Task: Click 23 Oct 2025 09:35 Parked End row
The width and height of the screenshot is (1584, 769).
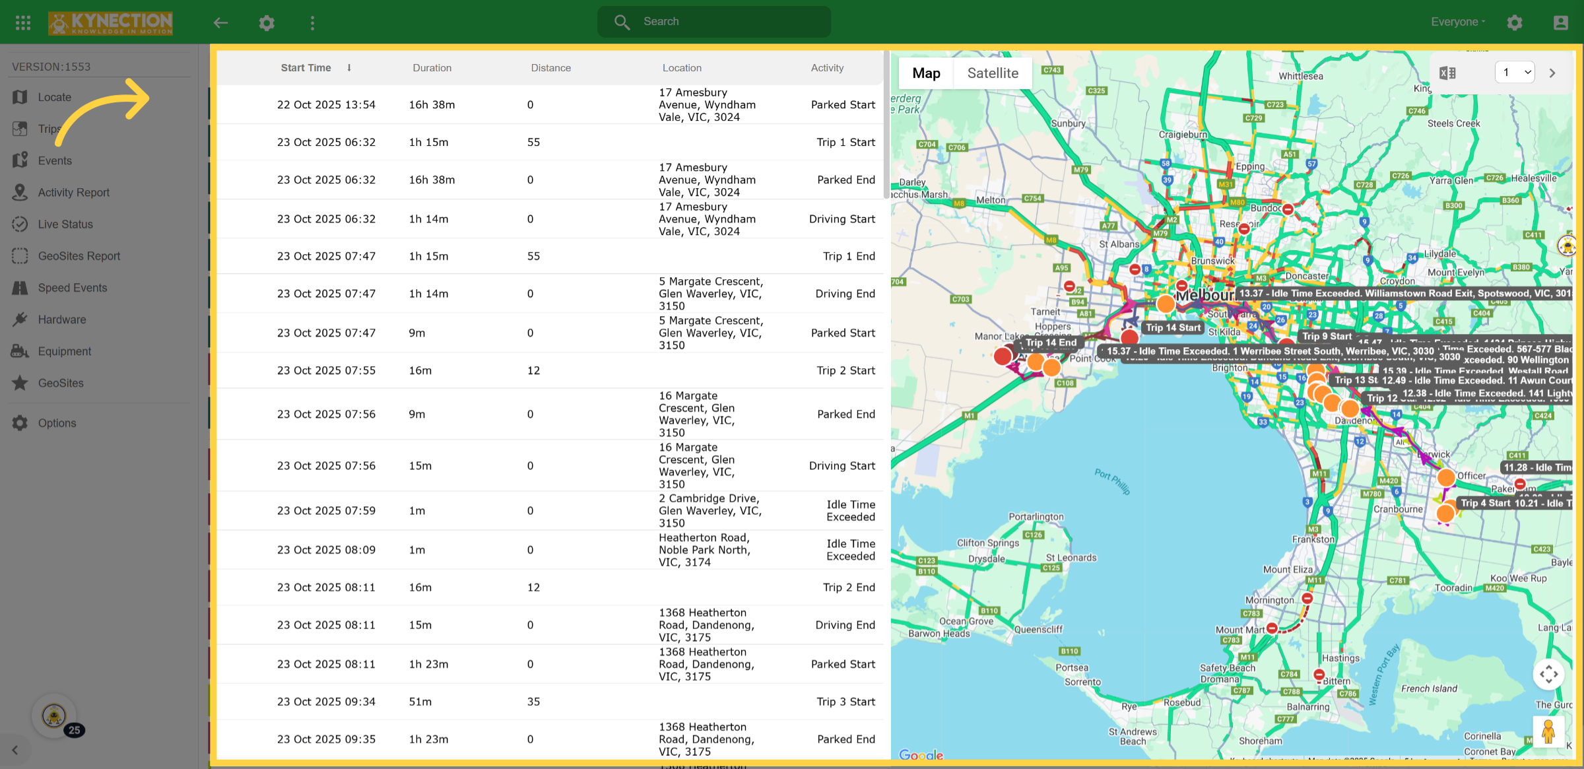Action: 550,739
